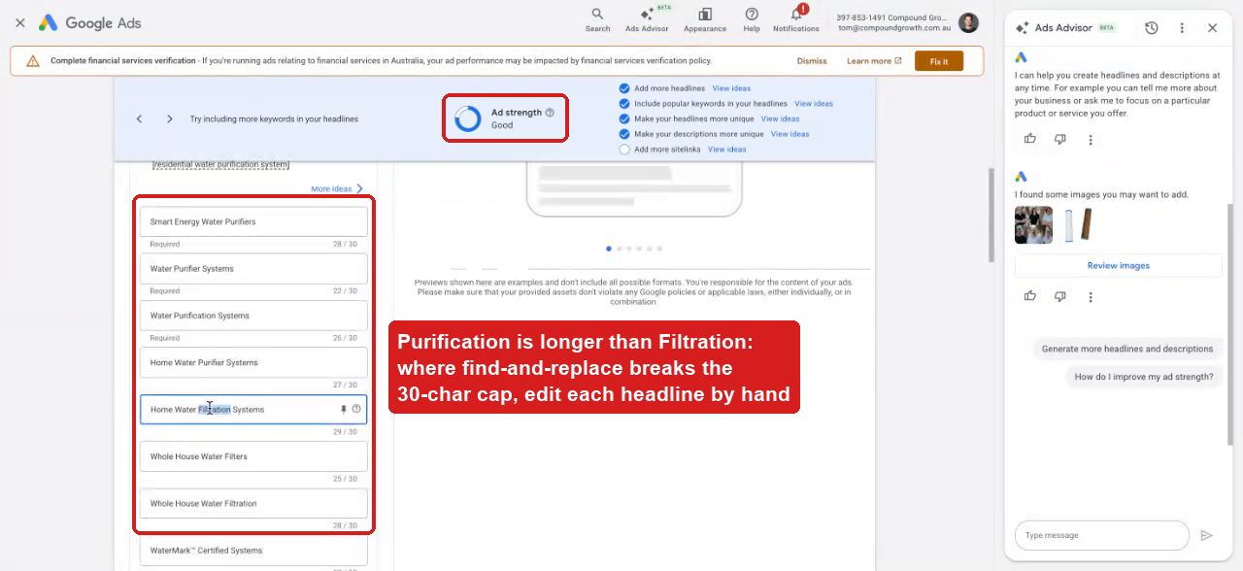1243x571 pixels.
Task: Edit the Water Purification Systems headline
Action: tap(253, 316)
